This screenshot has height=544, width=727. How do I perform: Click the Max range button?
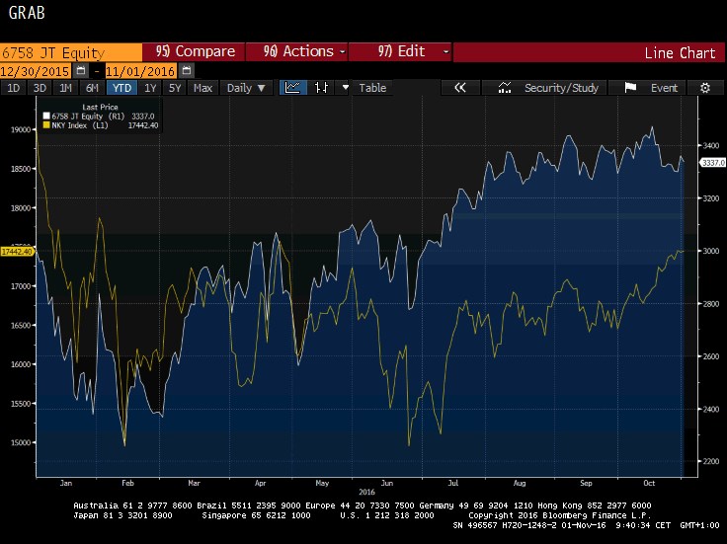(202, 88)
